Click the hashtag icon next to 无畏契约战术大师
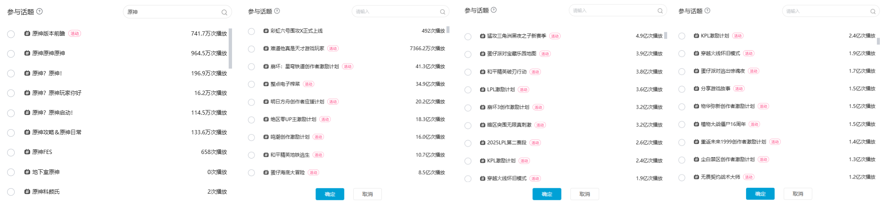Screen dimensions: 887x205 (x=697, y=177)
